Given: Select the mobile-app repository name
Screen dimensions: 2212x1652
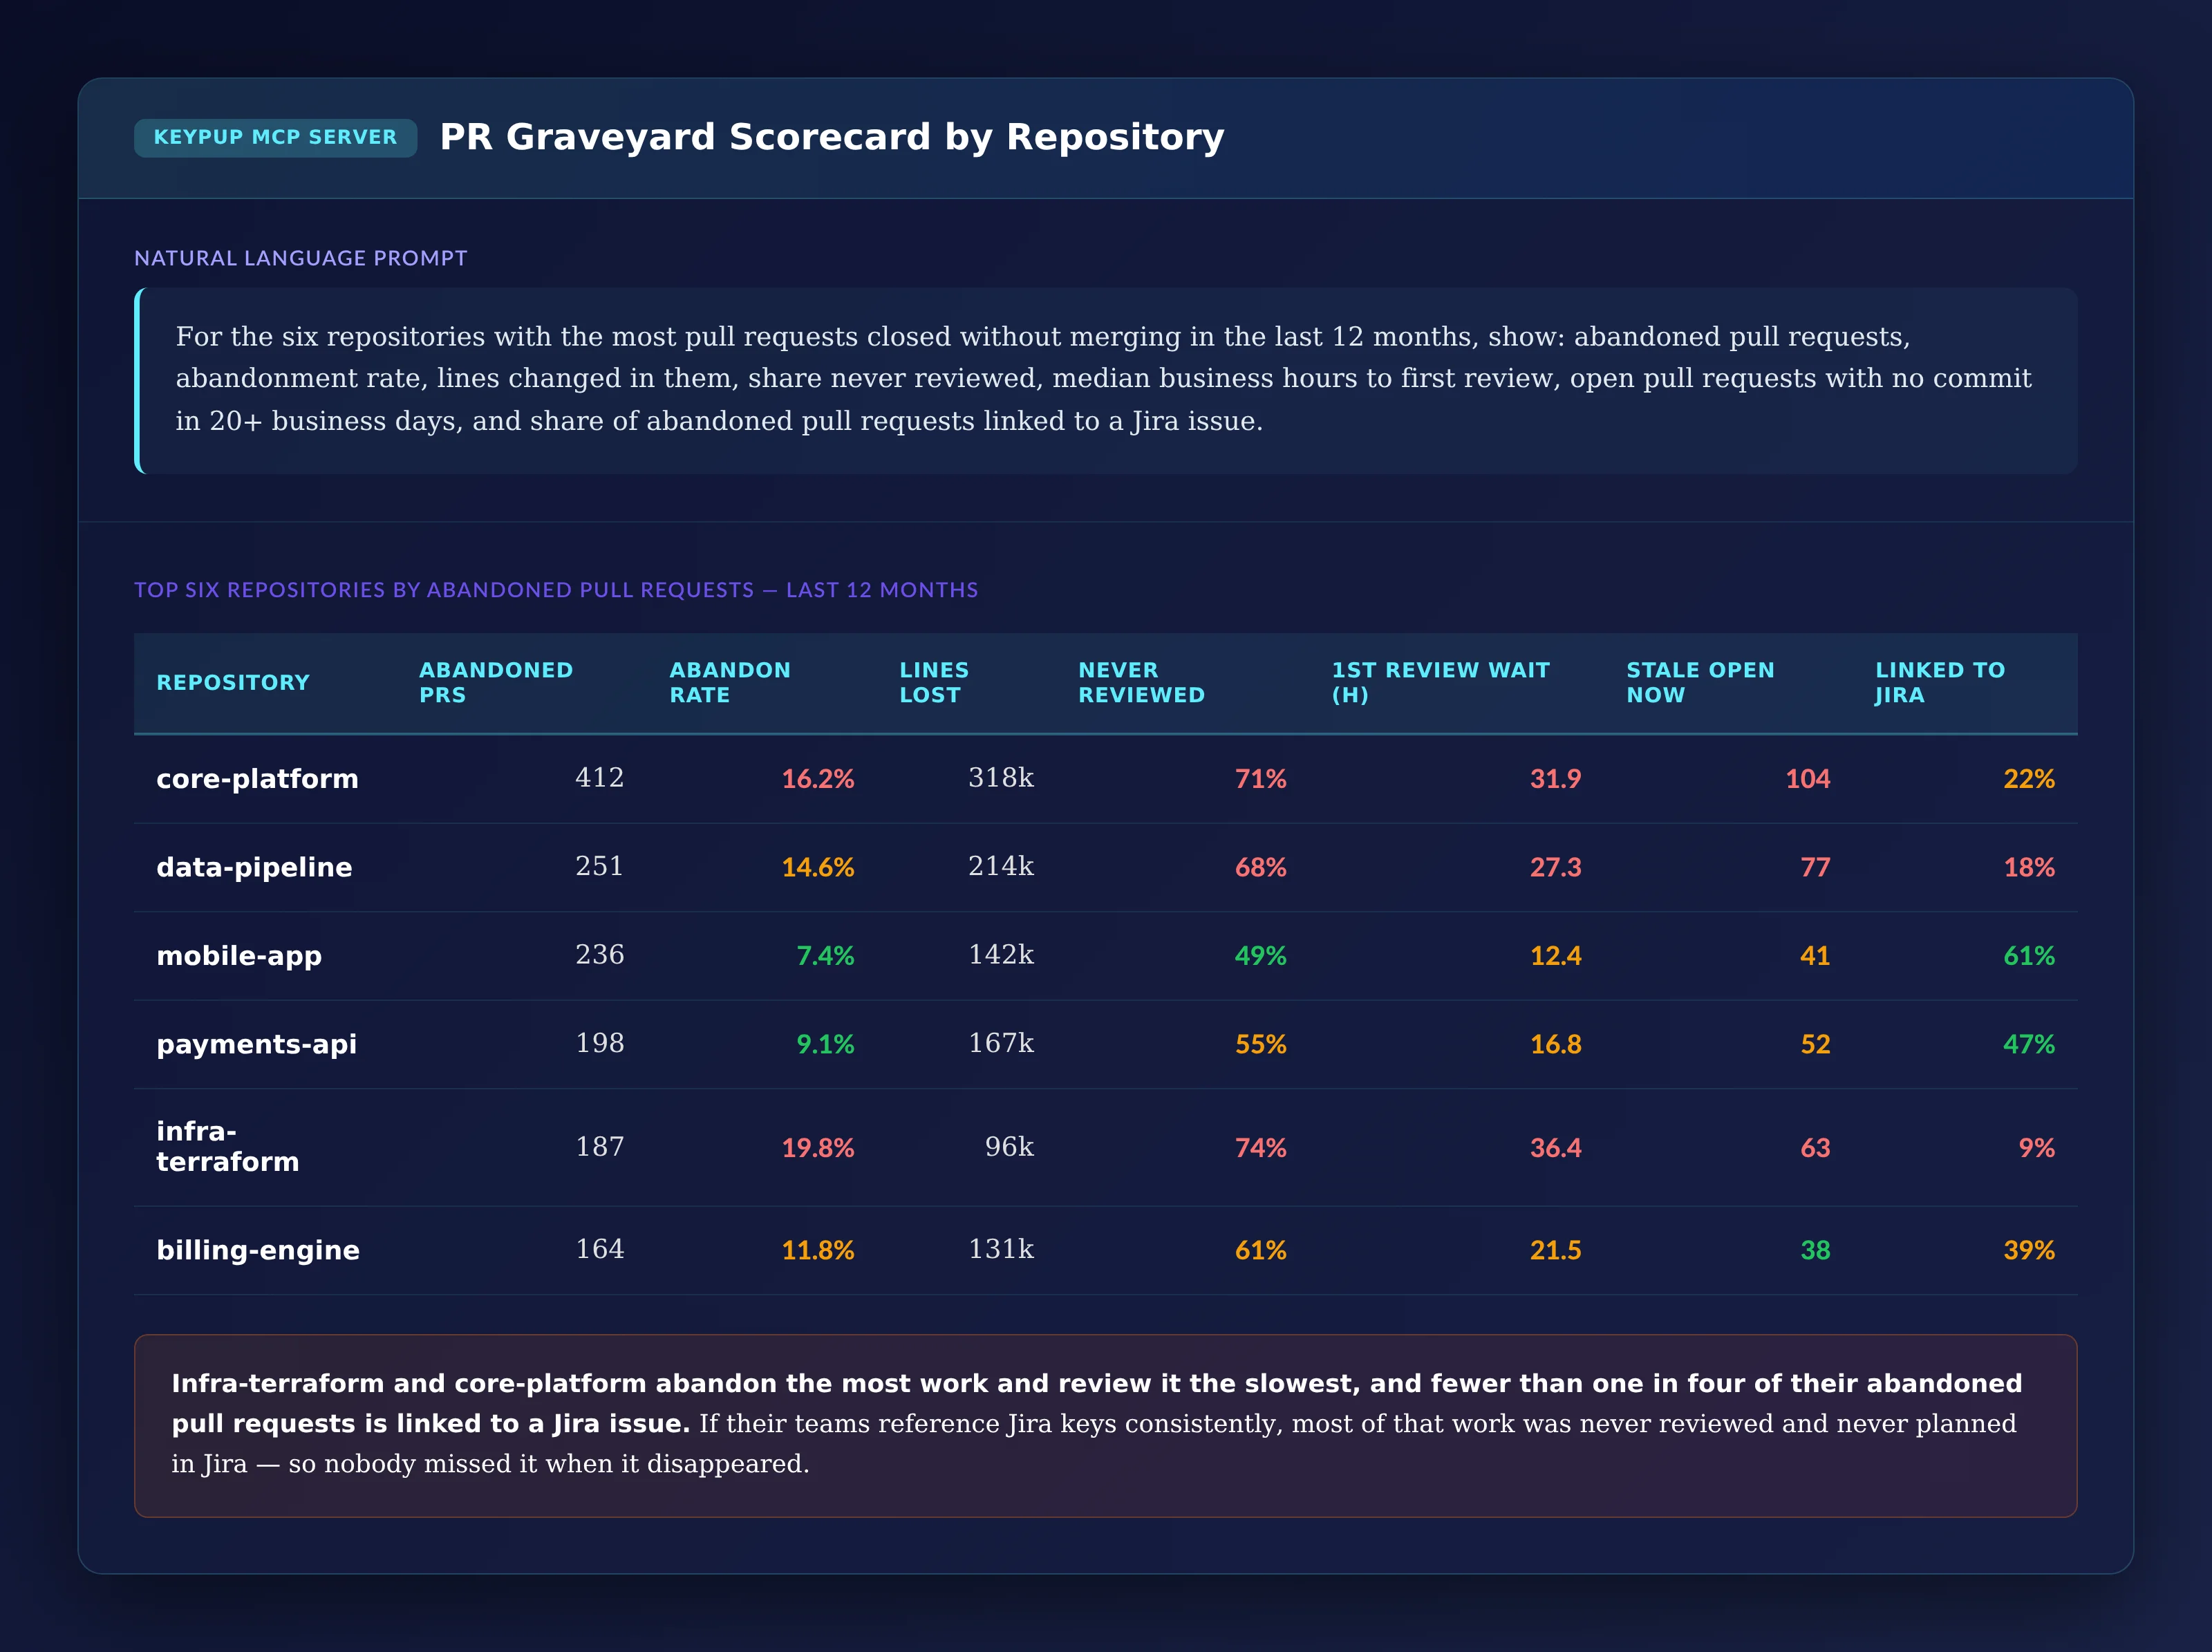Looking at the screenshot, I should coord(239,956).
